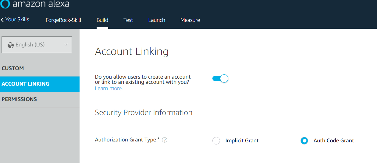Select the Implicit Grant radio button

[216, 141]
